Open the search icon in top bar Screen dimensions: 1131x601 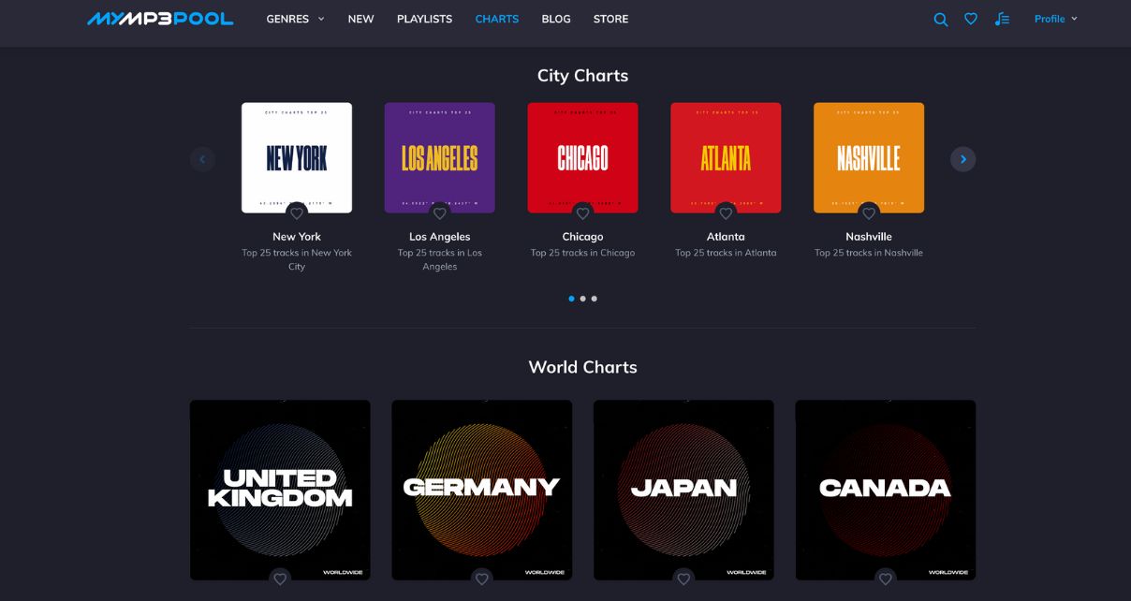pos(940,18)
